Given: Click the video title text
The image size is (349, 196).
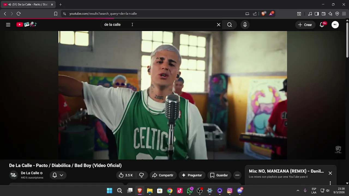Looking at the screenshot, I should [65, 166].
